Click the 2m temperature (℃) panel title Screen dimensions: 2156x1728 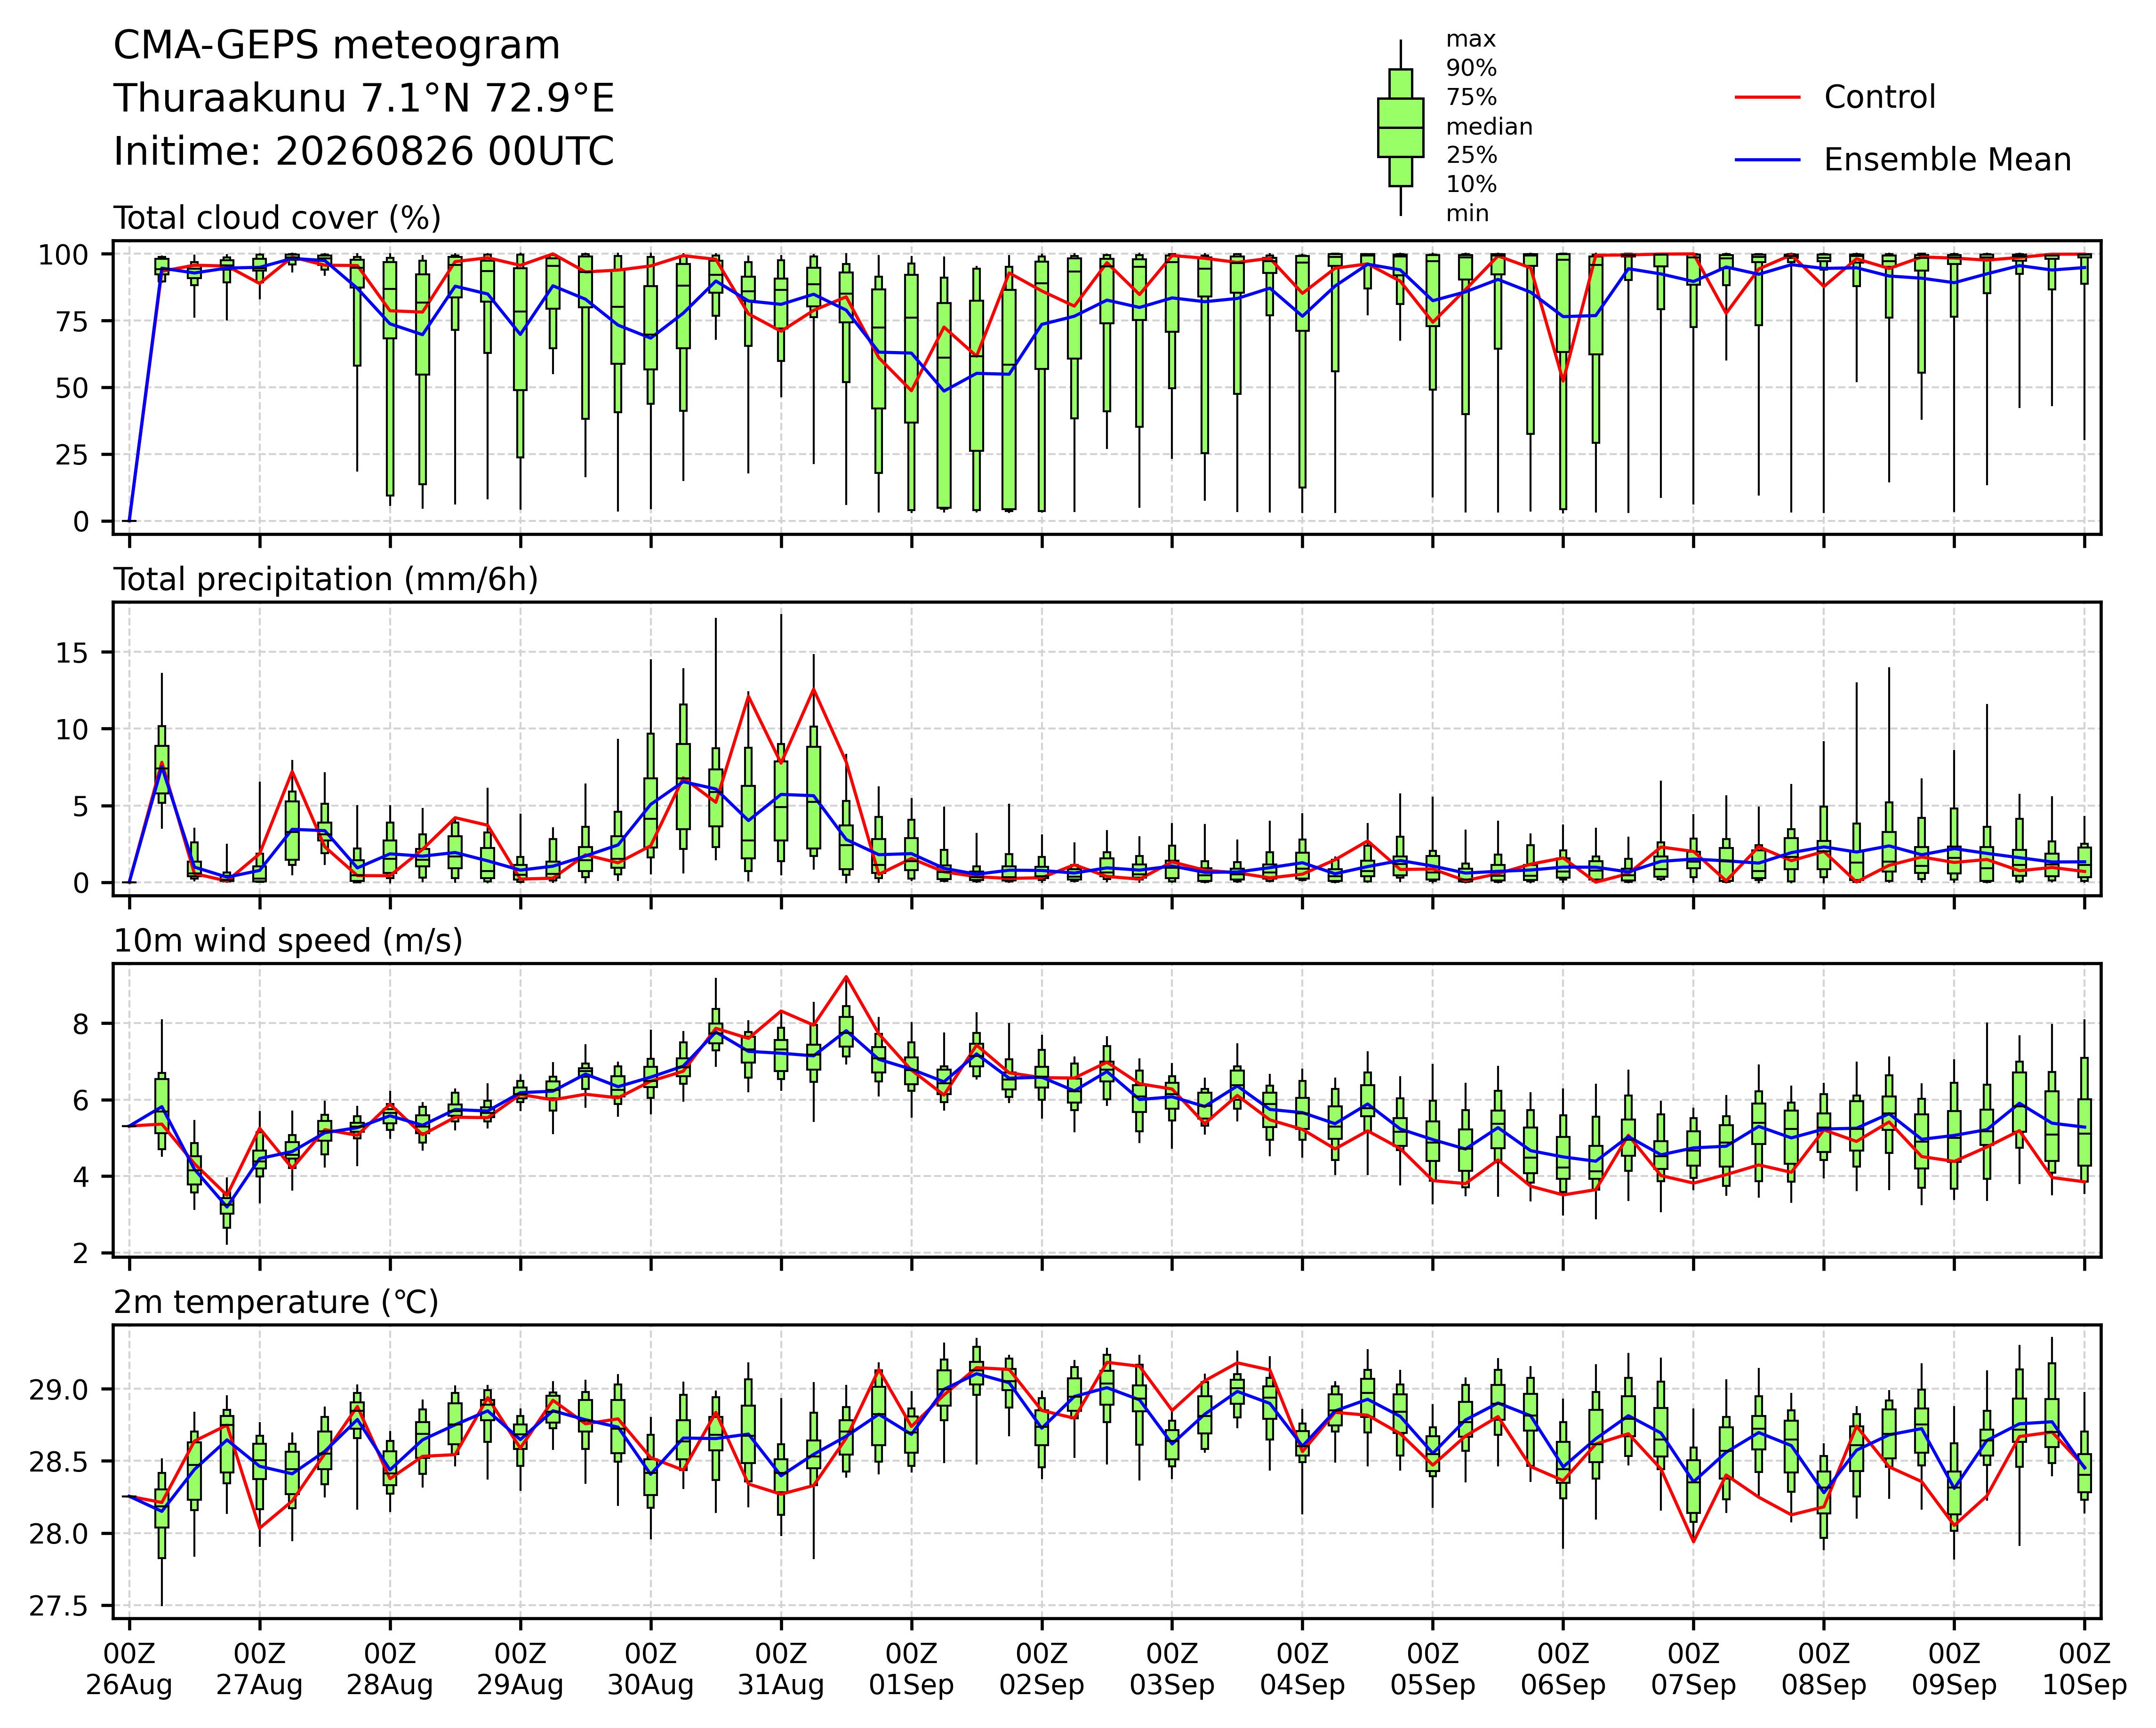(x=276, y=1303)
